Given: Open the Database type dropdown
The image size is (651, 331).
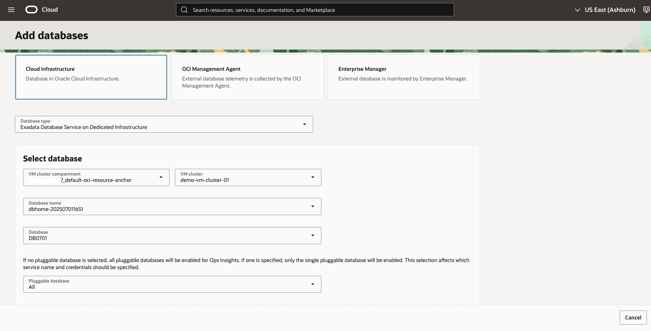Looking at the screenshot, I should (164, 124).
